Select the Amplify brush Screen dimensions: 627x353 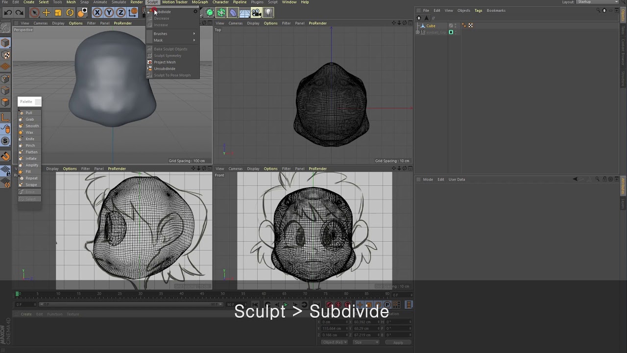click(x=29, y=165)
